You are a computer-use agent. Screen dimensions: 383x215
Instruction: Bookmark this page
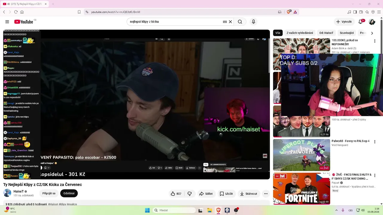(79, 12)
